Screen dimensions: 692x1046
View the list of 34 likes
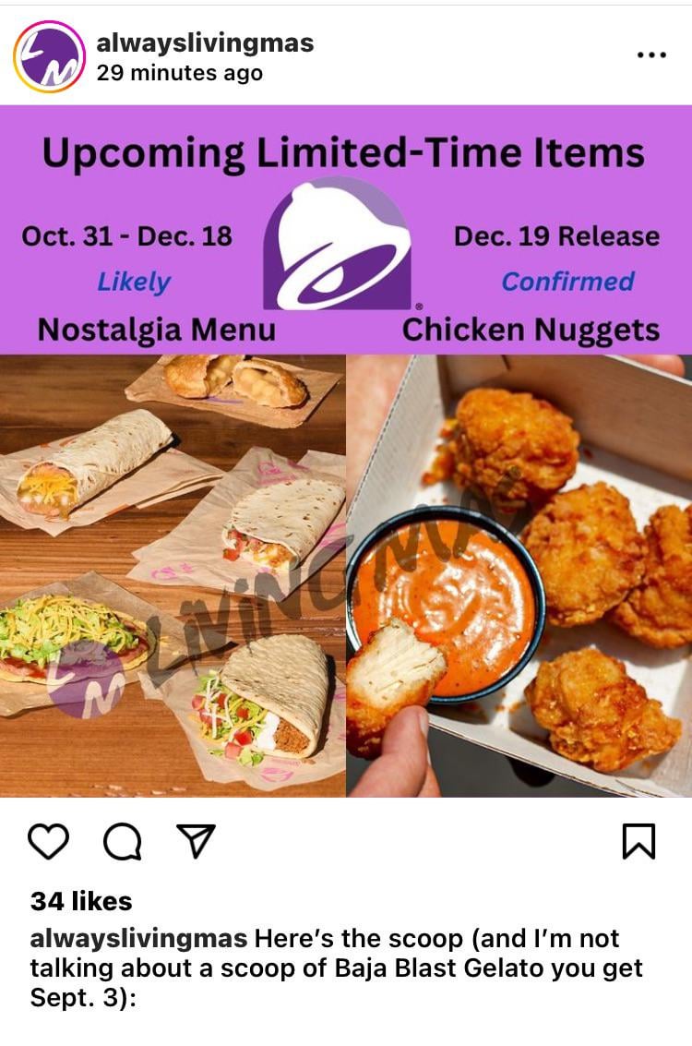tap(81, 901)
